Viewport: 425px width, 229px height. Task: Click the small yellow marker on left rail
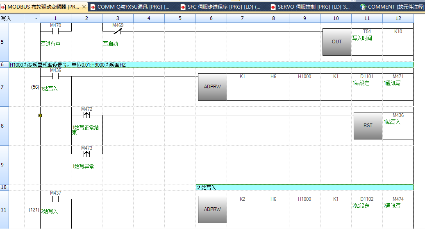point(40,115)
